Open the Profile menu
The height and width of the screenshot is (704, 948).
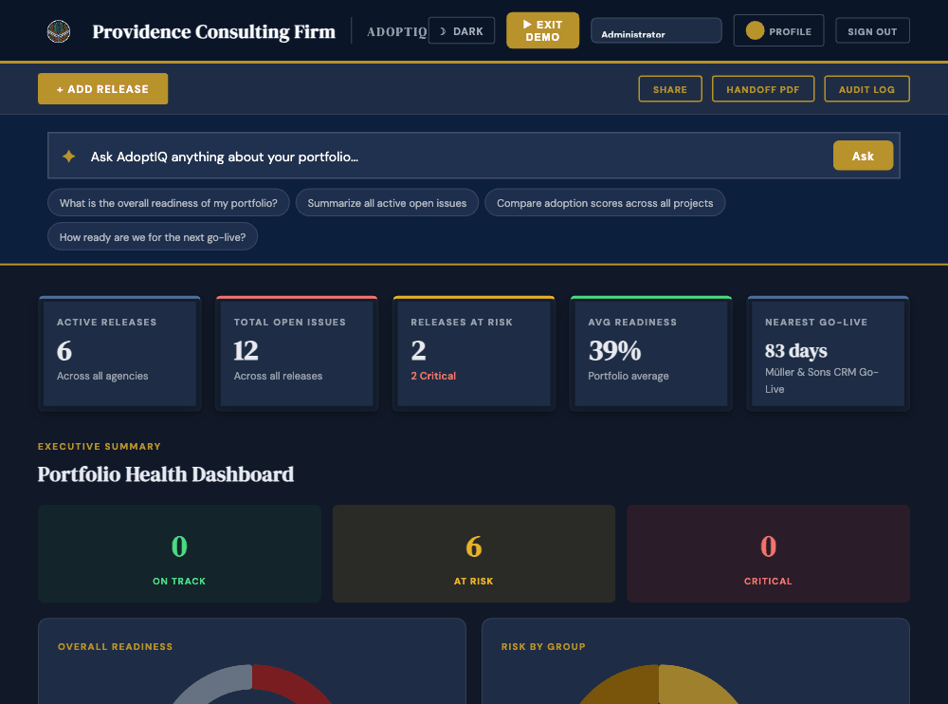pos(778,30)
